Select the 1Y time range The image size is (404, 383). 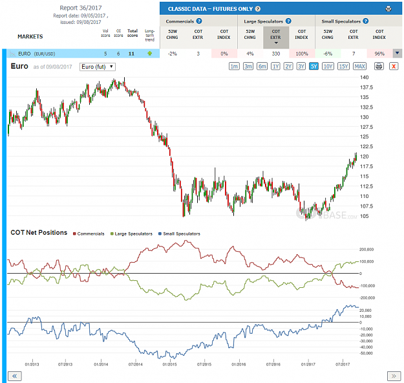click(x=275, y=66)
